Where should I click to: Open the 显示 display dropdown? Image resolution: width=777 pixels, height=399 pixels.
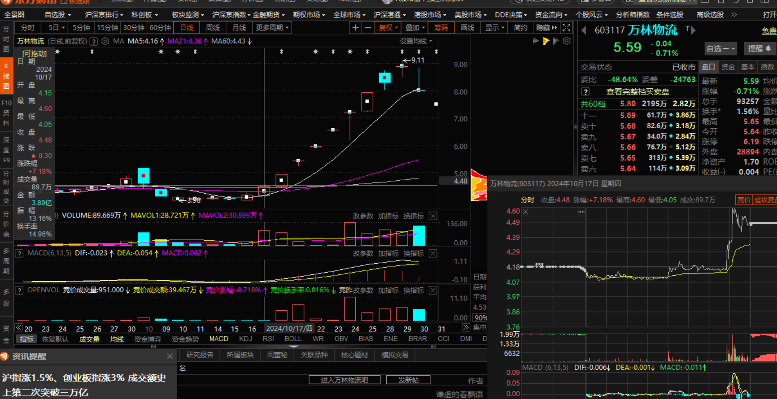click(x=494, y=28)
